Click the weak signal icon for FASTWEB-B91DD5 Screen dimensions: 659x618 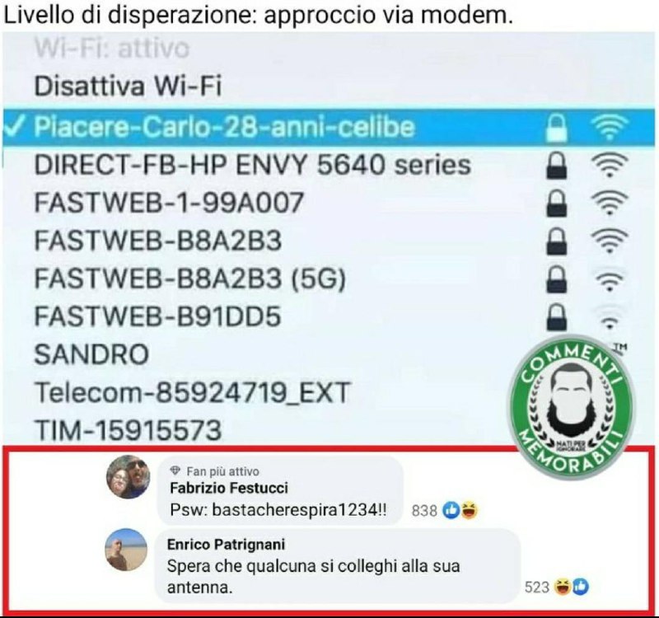point(610,318)
